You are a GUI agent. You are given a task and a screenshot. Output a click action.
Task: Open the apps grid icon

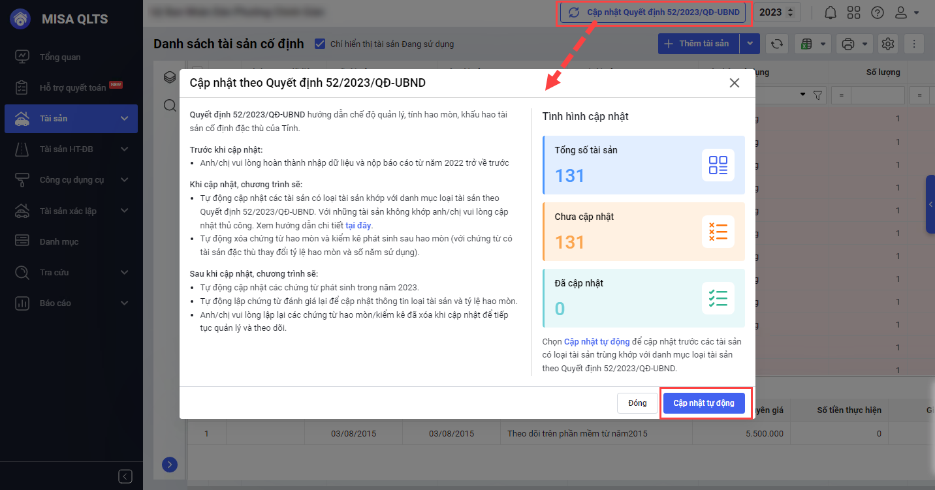click(x=853, y=12)
